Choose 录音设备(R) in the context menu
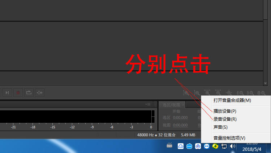 point(225,119)
